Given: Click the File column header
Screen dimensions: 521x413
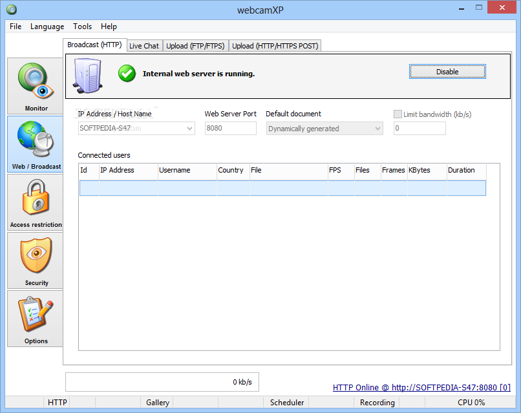Looking at the screenshot, I should (x=289, y=171).
